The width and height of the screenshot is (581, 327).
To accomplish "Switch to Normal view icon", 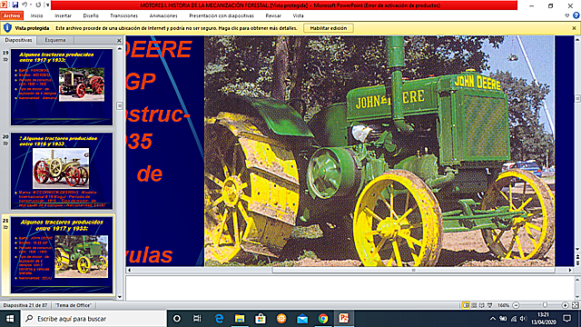I will pos(466,305).
